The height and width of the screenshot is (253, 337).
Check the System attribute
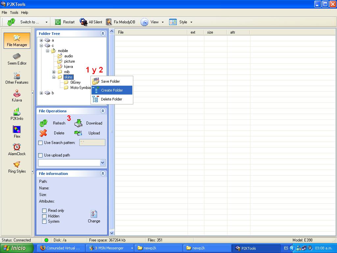[44, 222]
